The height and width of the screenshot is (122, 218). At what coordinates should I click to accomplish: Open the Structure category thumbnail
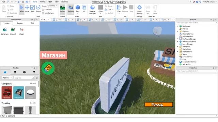click(x=19, y=93)
